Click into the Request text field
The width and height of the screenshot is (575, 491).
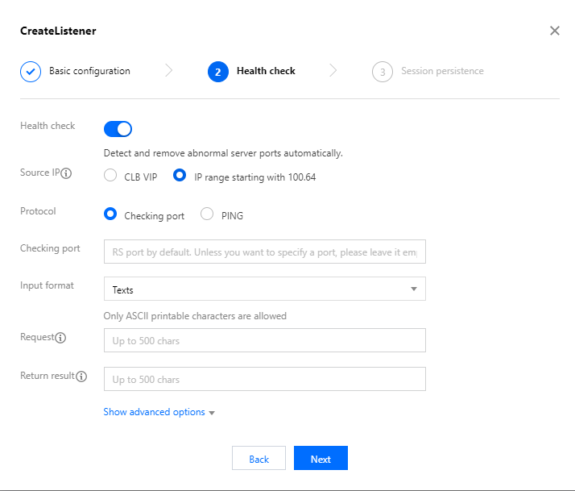tap(264, 340)
